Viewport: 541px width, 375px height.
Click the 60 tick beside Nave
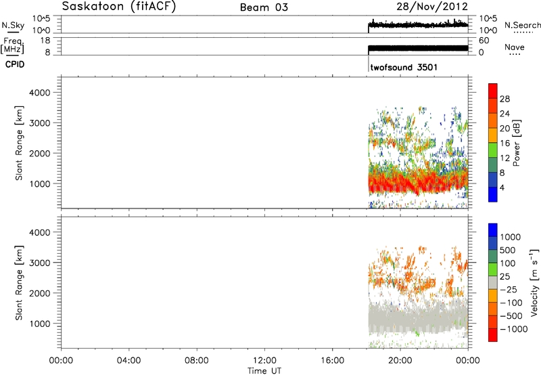point(484,41)
